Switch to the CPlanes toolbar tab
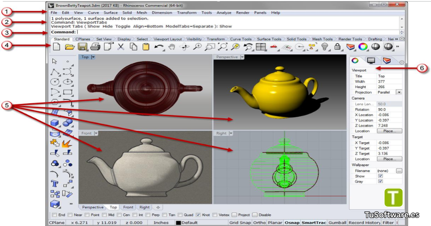 point(83,39)
